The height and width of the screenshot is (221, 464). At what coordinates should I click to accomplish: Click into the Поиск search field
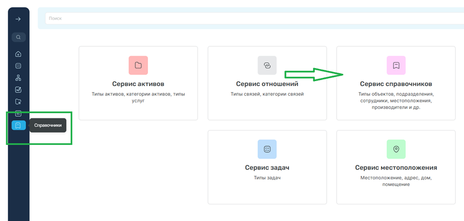click(x=254, y=18)
